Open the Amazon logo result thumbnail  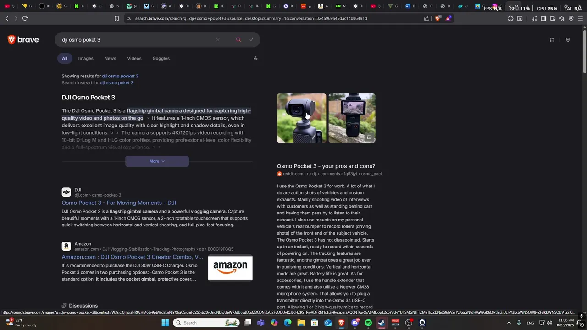[x=230, y=268]
